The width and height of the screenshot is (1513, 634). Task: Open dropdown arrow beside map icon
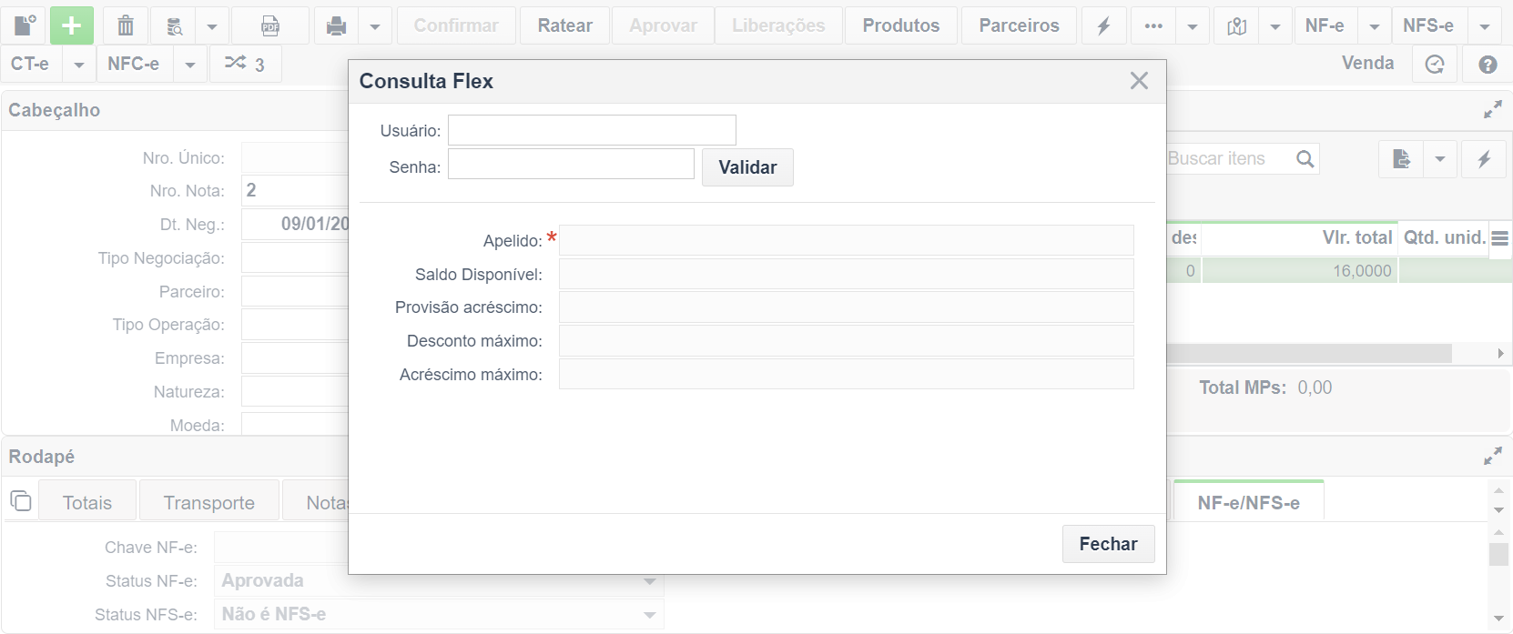tap(1275, 26)
